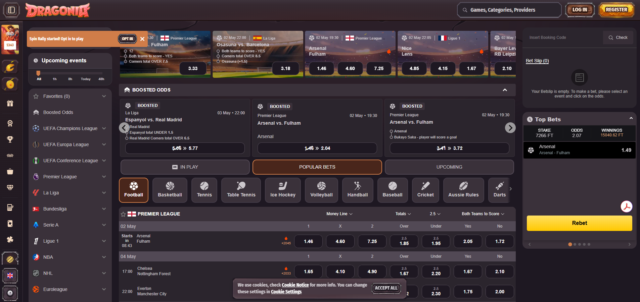
Task: Toggle the sidebar menu icon near the logo
Action: [11, 10]
